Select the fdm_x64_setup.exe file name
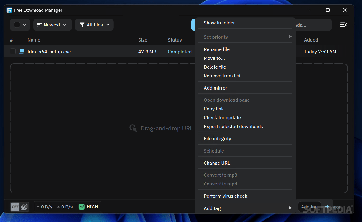362x222 pixels. [x=49, y=52]
